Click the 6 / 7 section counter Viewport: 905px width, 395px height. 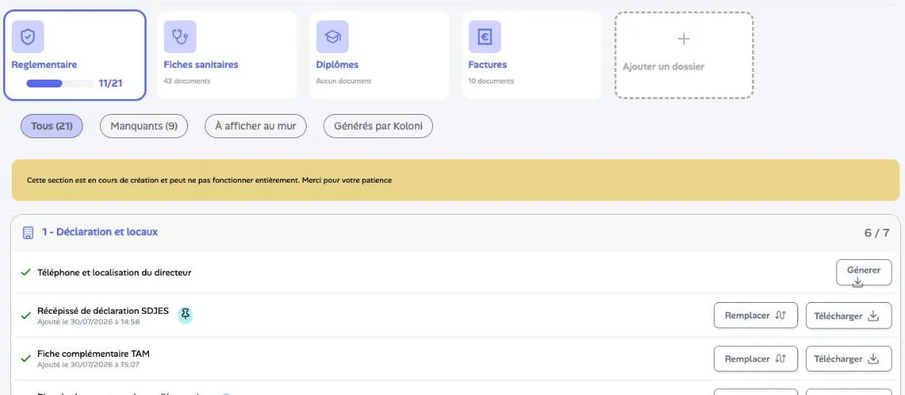[x=877, y=233]
